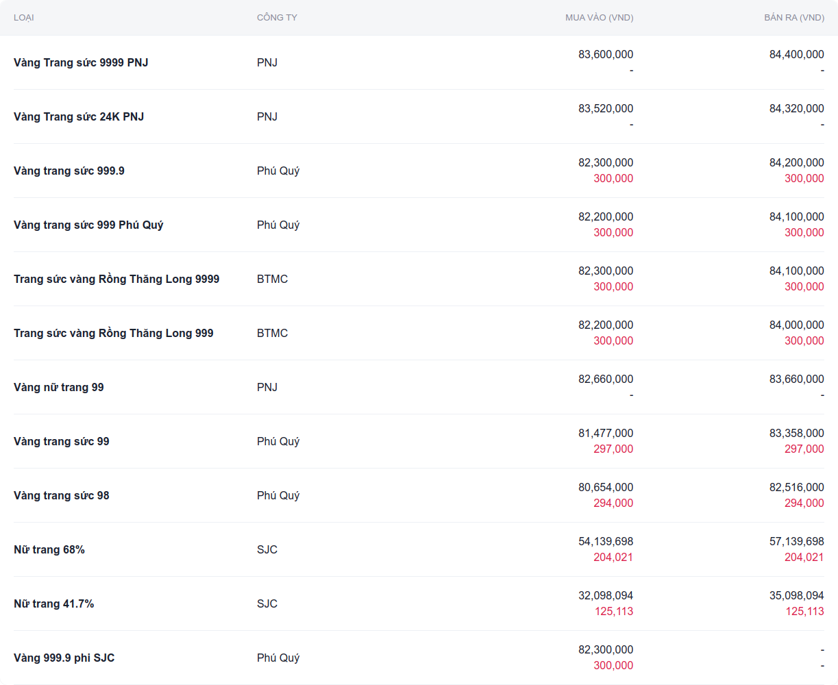Screen dimensions: 838x685
Task: Click Phú Quý company in Vàng trang sức 98 row
Action: 278,495
